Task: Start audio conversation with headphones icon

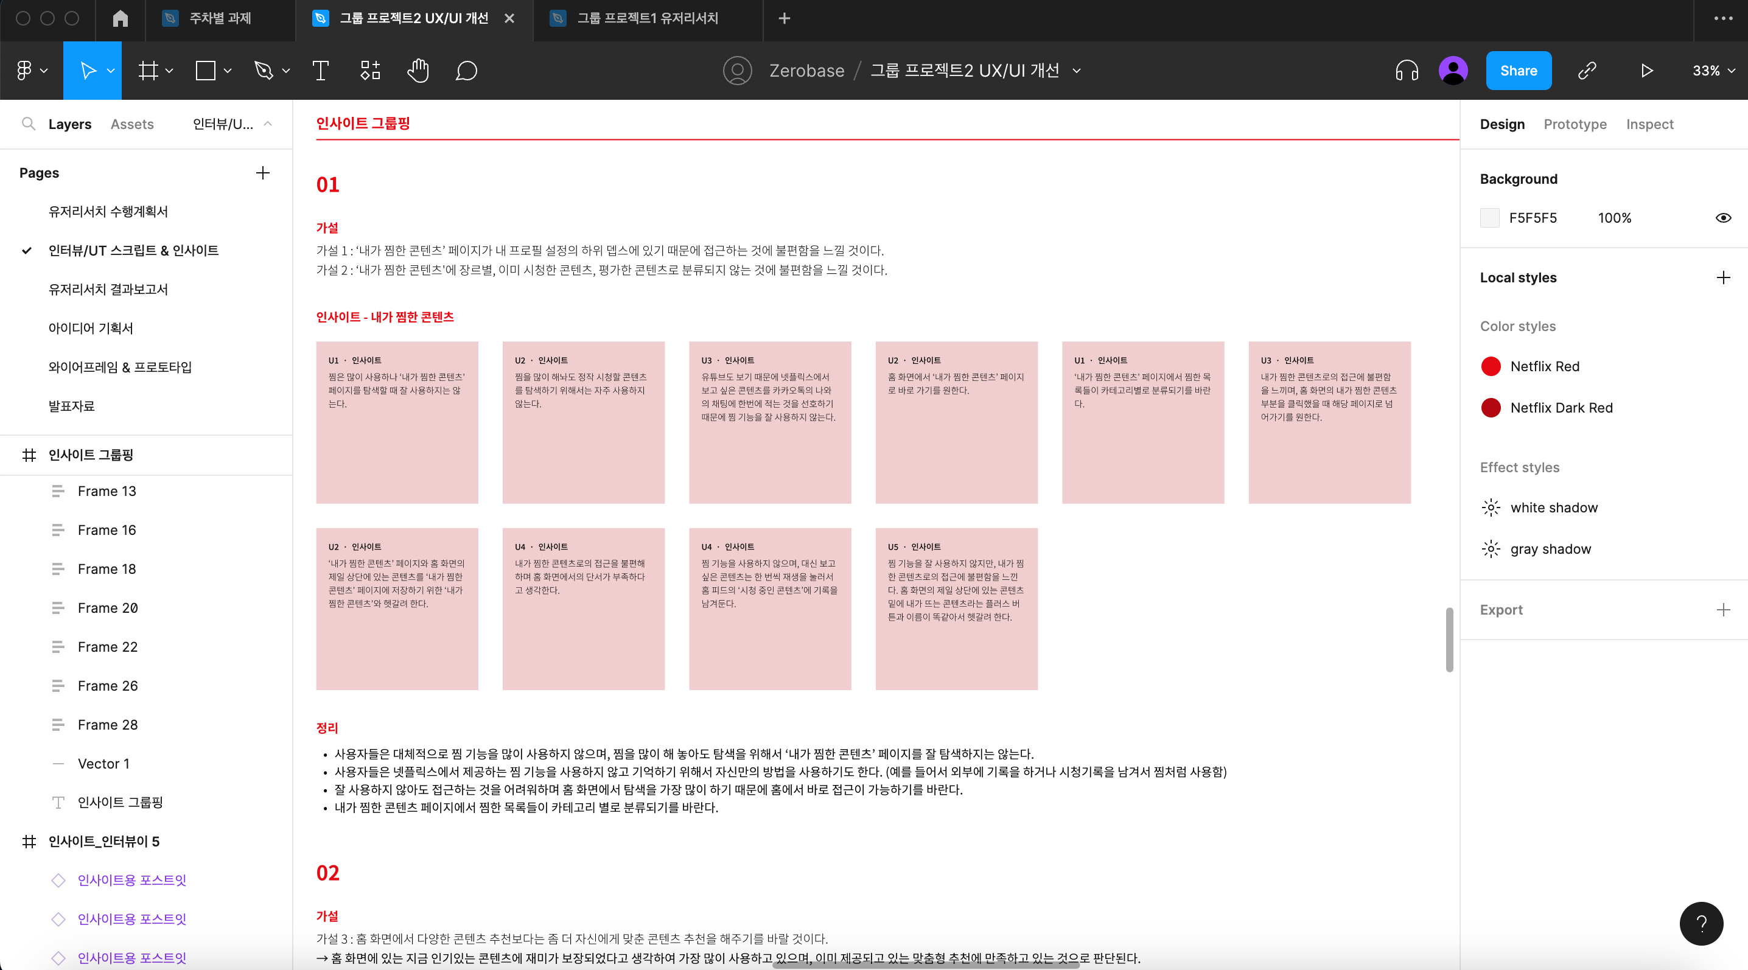Action: (1407, 71)
